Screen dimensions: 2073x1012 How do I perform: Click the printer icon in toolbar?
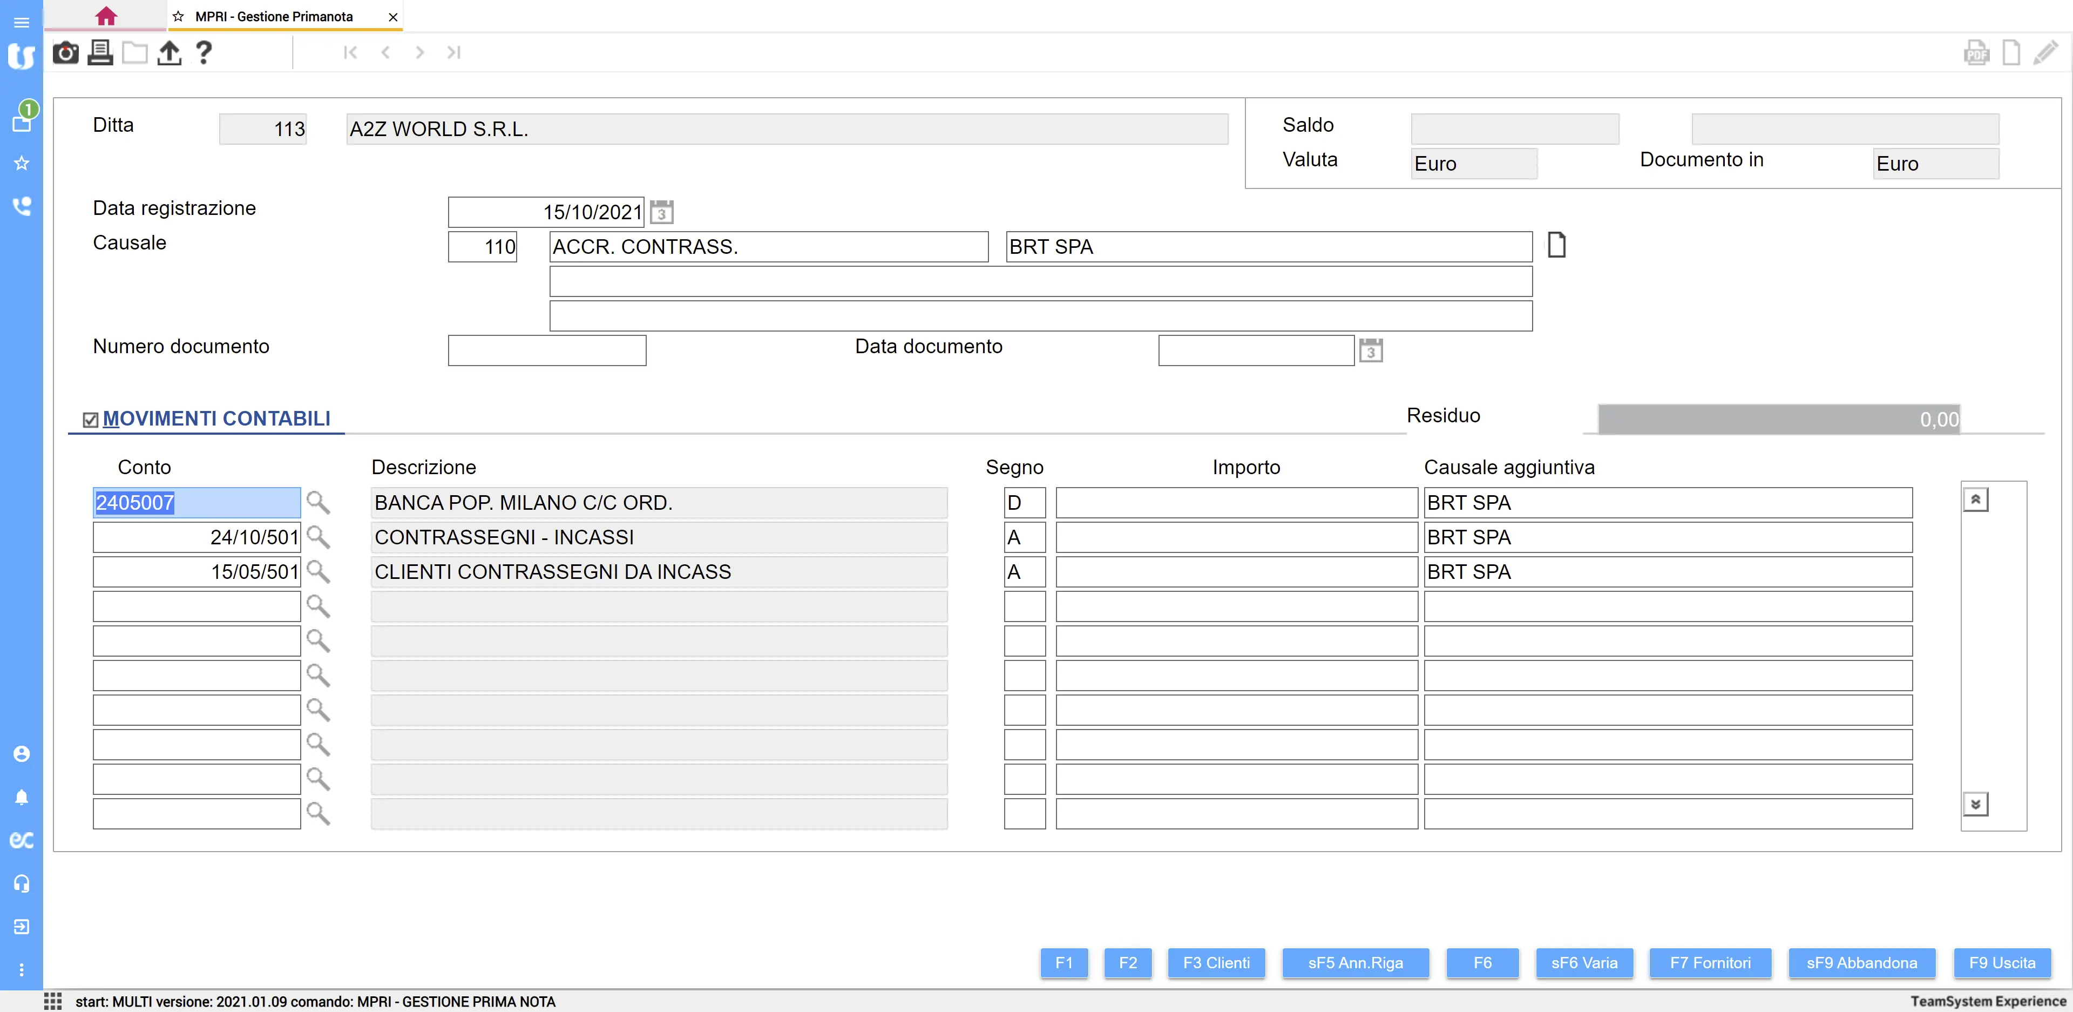[x=100, y=53]
